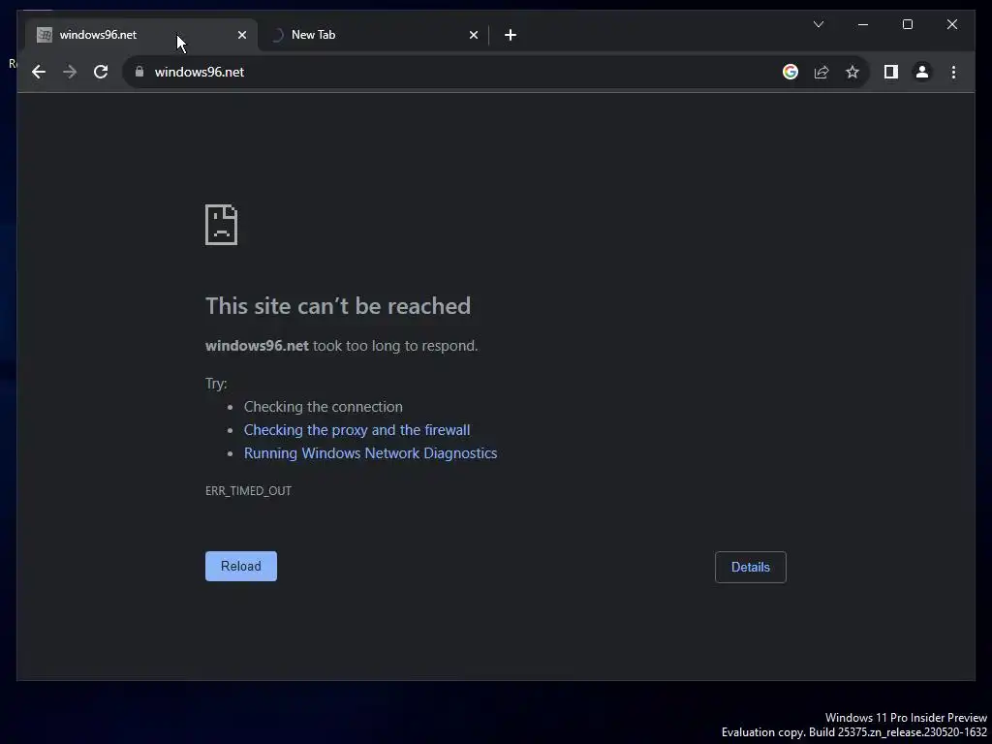
Task: Close the windows96.net tab
Action: click(x=241, y=35)
